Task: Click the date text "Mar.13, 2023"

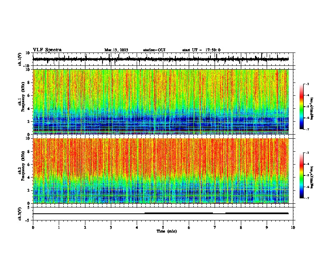Action: (x=116, y=50)
